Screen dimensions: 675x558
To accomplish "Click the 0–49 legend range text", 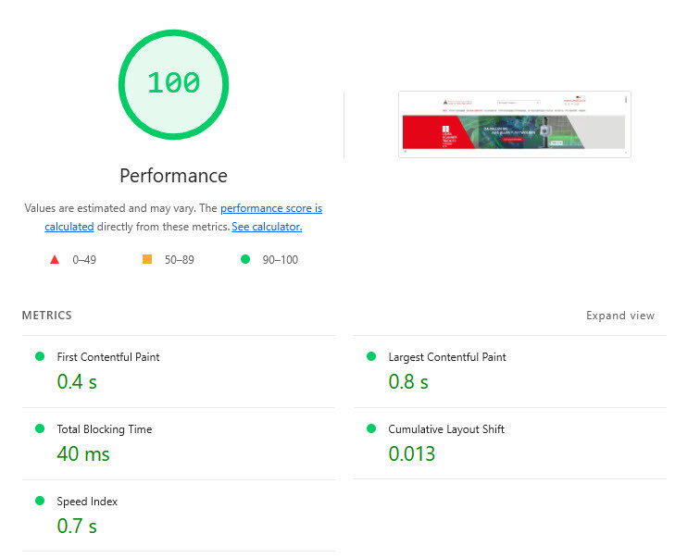I will tap(84, 260).
